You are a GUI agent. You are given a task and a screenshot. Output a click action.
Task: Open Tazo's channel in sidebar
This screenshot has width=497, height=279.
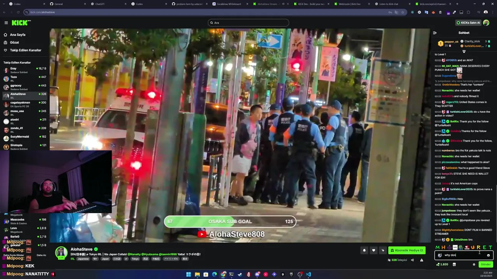click(25, 79)
